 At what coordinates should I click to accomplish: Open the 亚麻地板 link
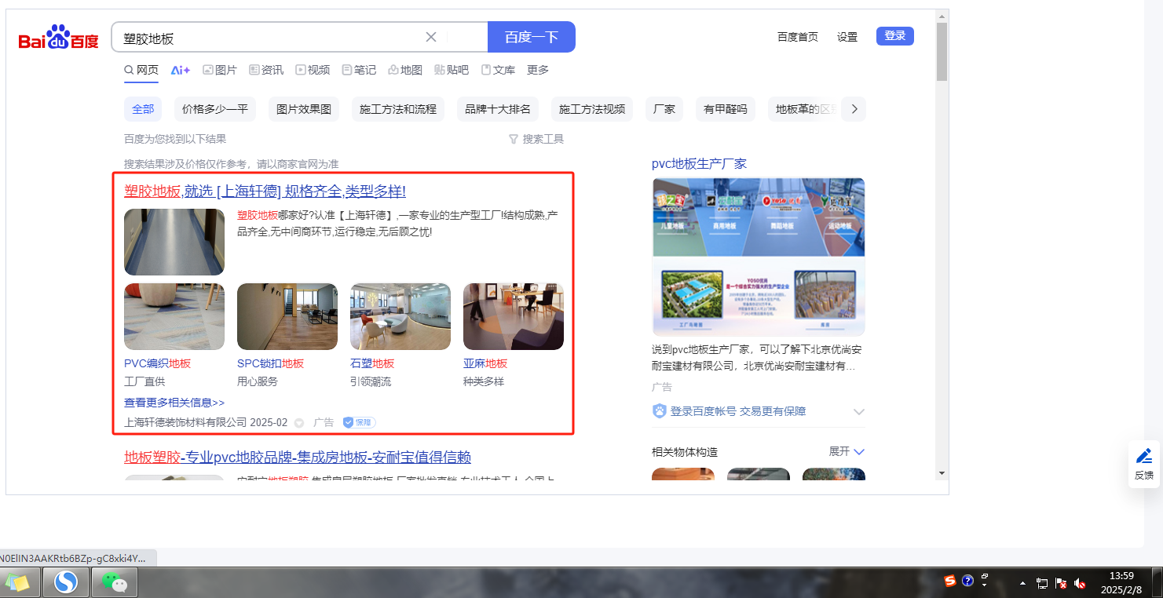485,363
